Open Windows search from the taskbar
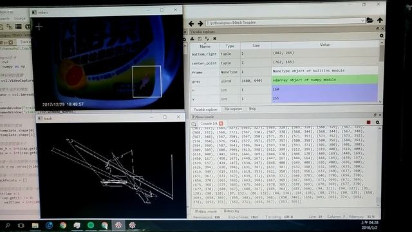This screenshot has height=232, width=412. tap(8, 226)
